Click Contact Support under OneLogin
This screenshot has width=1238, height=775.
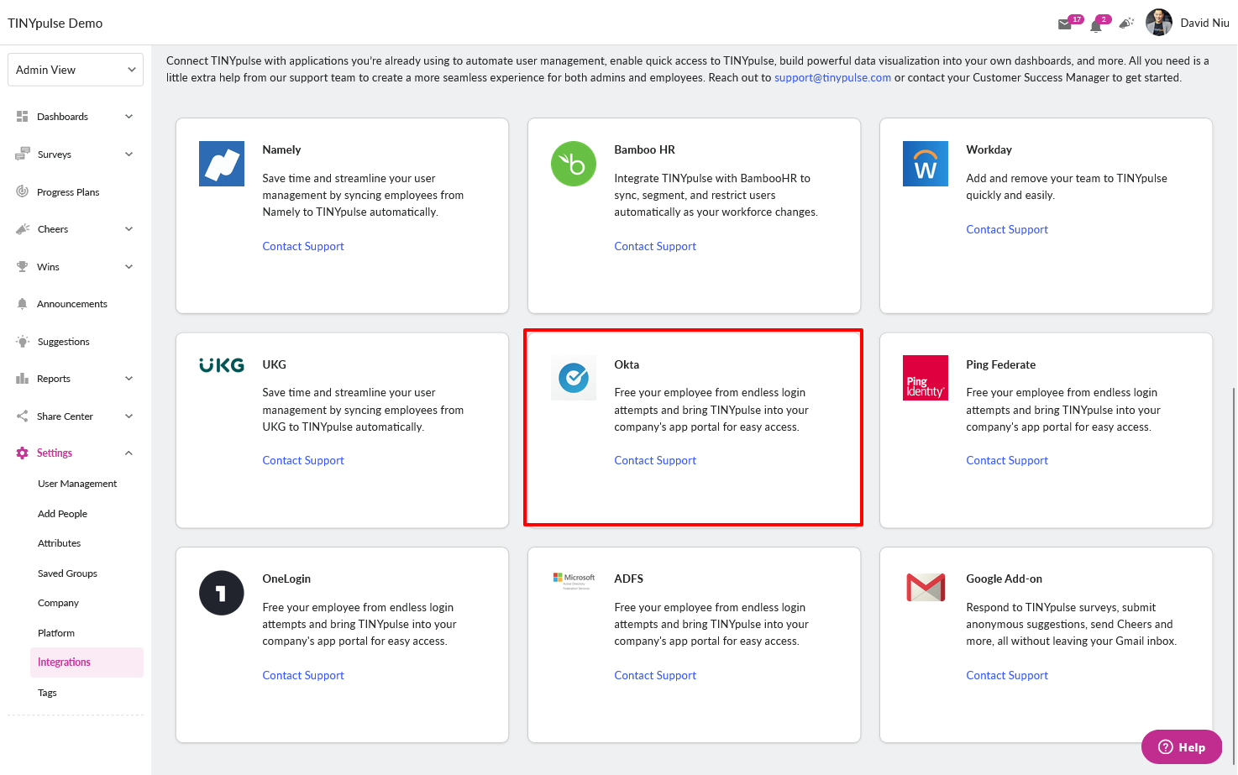pyautogui.click(x=303, y=675)
